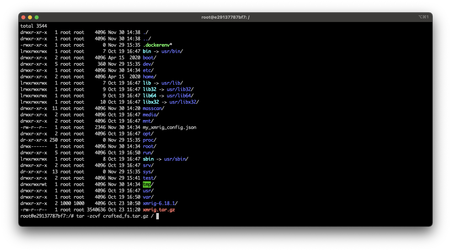Select the opt/ directory entry
Viewport: 451px width, 251px height.
click(148, 134)
